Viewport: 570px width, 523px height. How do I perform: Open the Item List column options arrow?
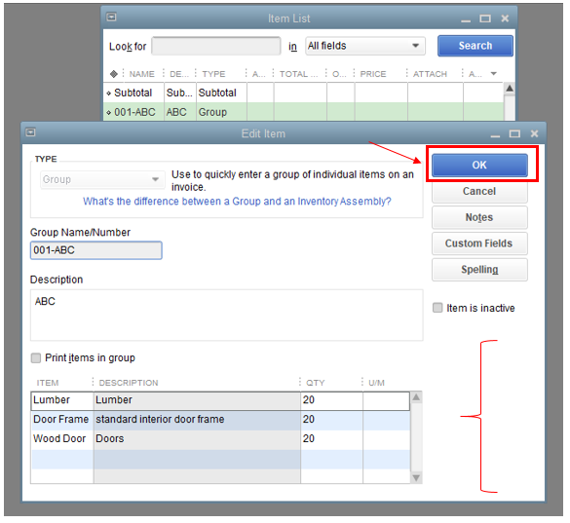pyautogui.click(x=494, y=74)
